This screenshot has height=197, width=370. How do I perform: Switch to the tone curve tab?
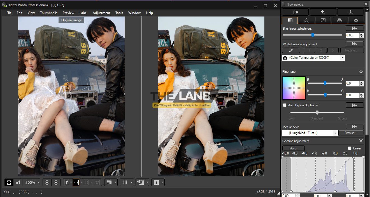click(323, 20)
